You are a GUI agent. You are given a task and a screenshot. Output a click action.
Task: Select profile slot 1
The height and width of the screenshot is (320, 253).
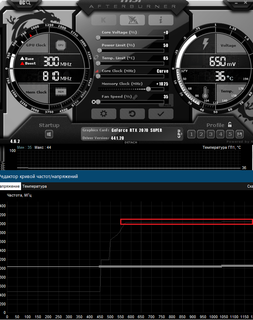(191, 134)
